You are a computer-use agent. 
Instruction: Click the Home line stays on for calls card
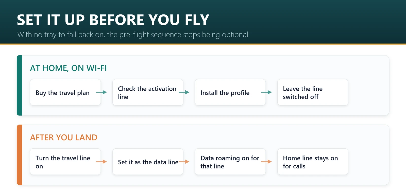click(x=313, y=162)
